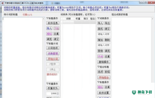Click 去重 beside the 子词 button
155x98 pixels.
[x=107, y=56]
